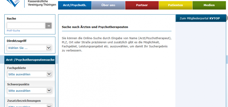The height and width of the screenshot is (107, 228).
Task: Click the Direktzugriff heading
Action: click(x=17, y=41)
